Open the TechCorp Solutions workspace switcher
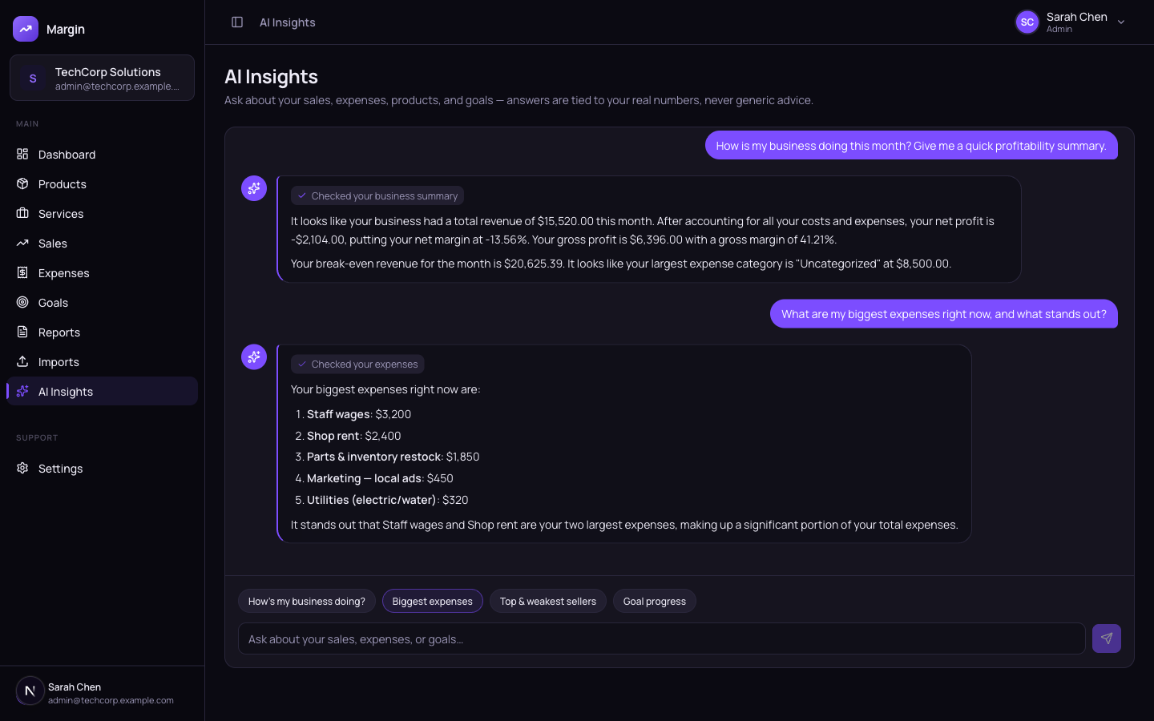This screenshot has height=721, width=1154. [x=102, y=78]
